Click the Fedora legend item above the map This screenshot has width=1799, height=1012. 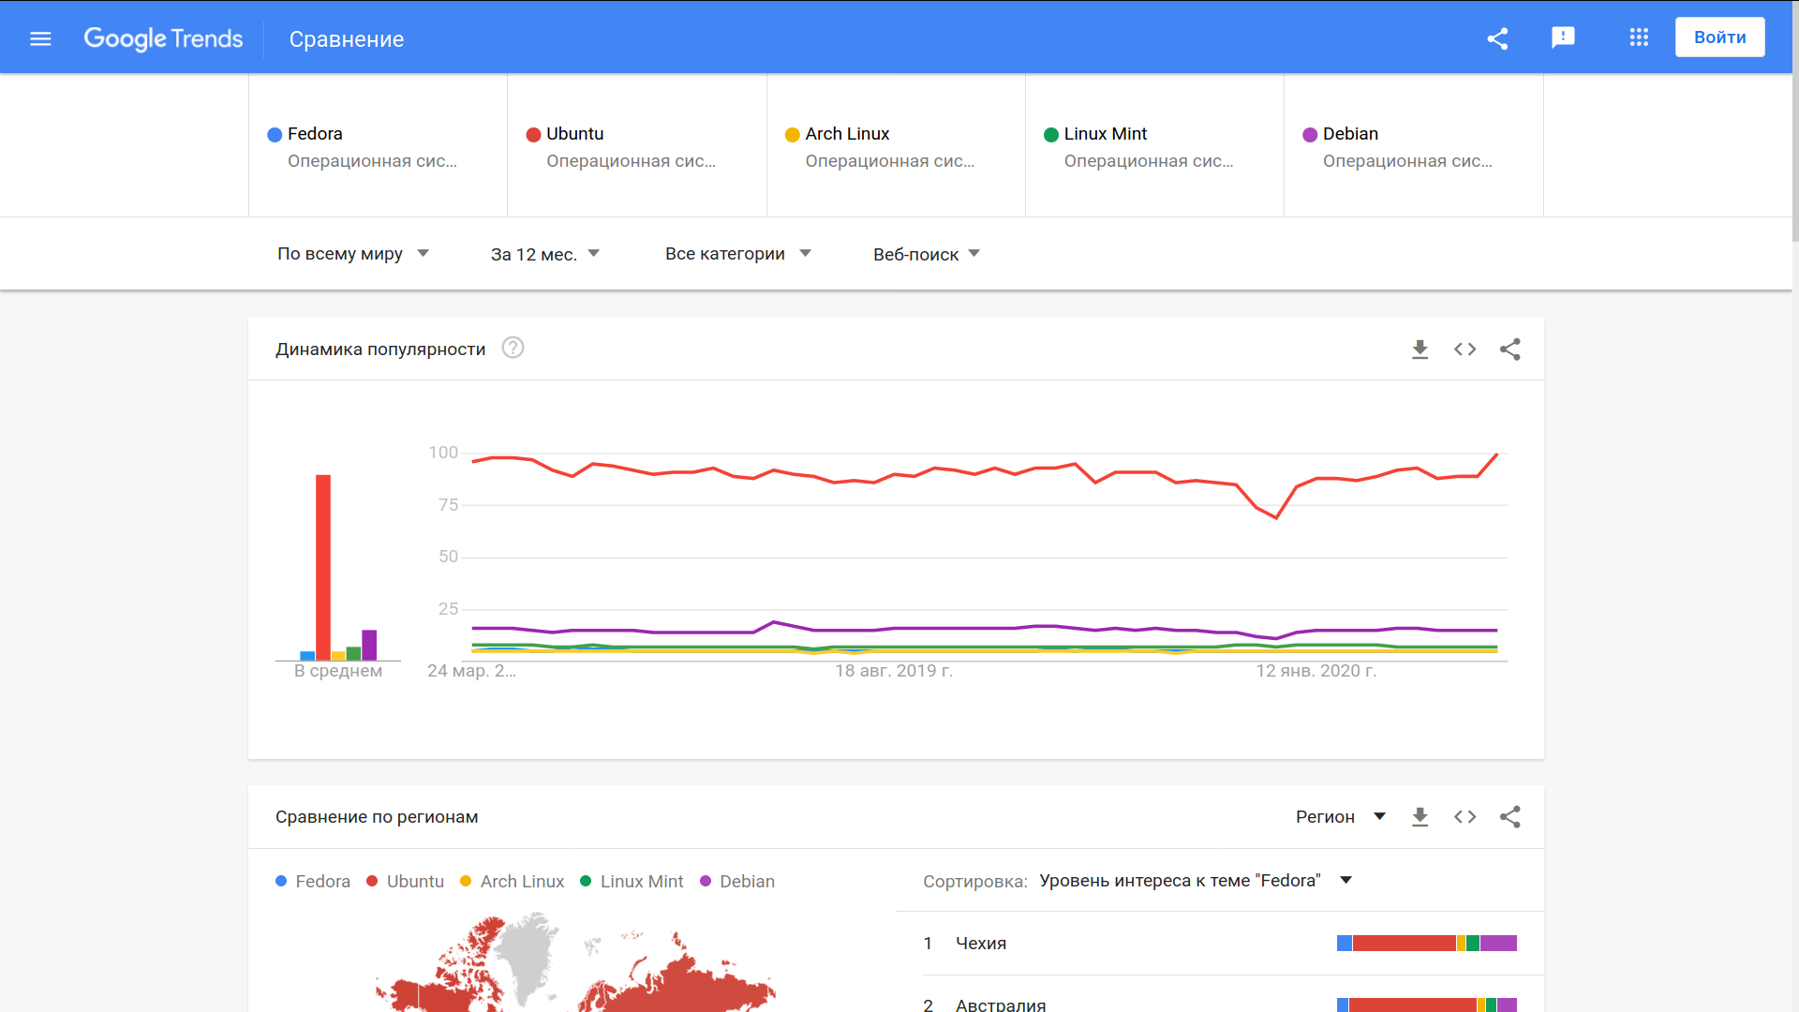313,882
